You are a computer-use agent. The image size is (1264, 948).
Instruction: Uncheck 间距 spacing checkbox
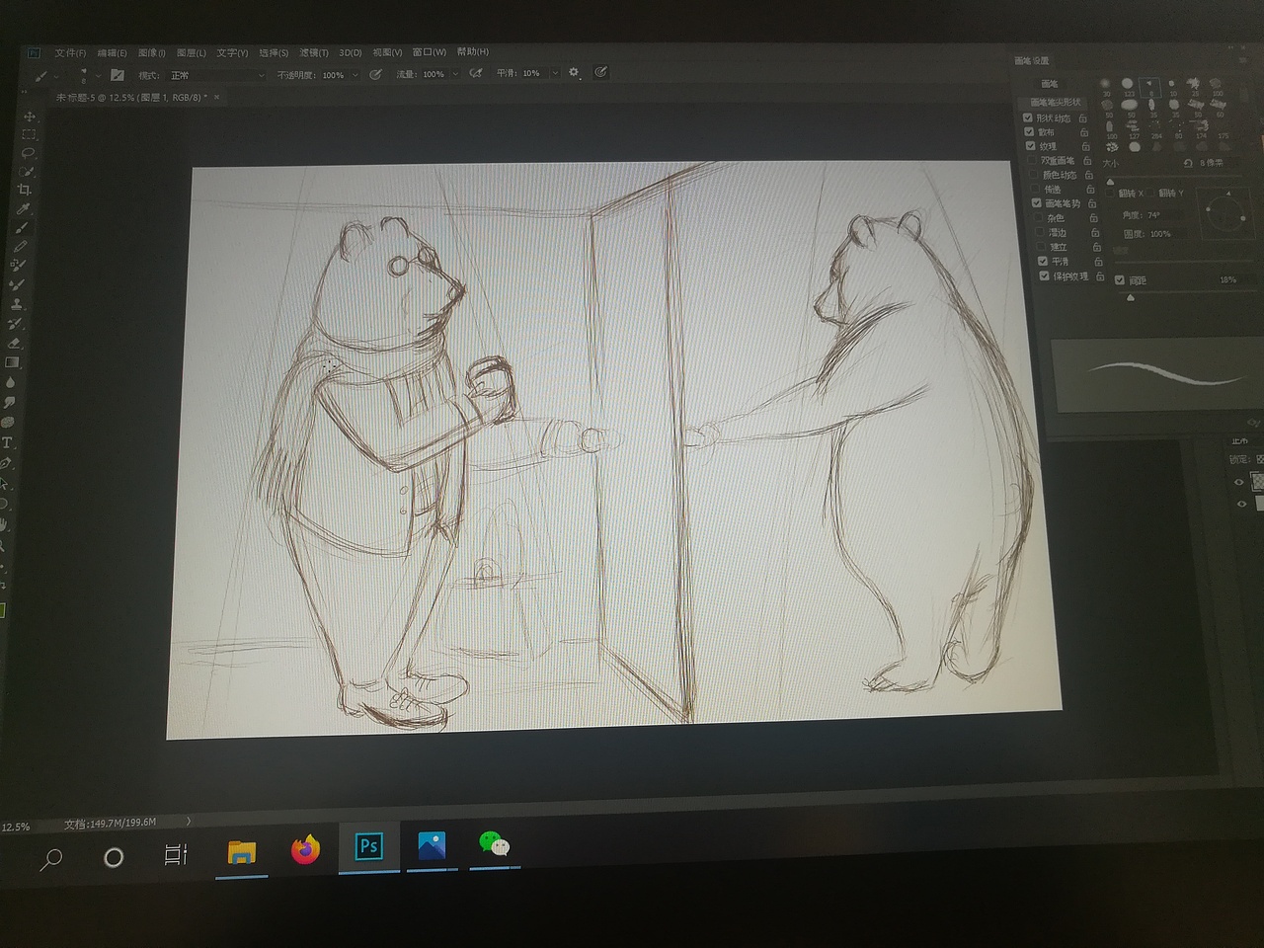pyautogui.click(x=1119, y=280)
